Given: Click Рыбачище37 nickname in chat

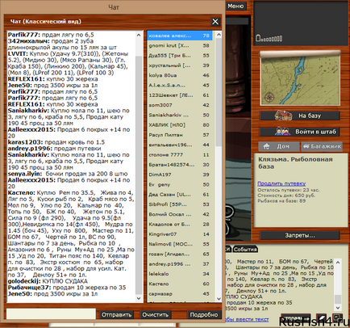Looking at the screenshot, I should pyautogui.click(x=29, y=288).
